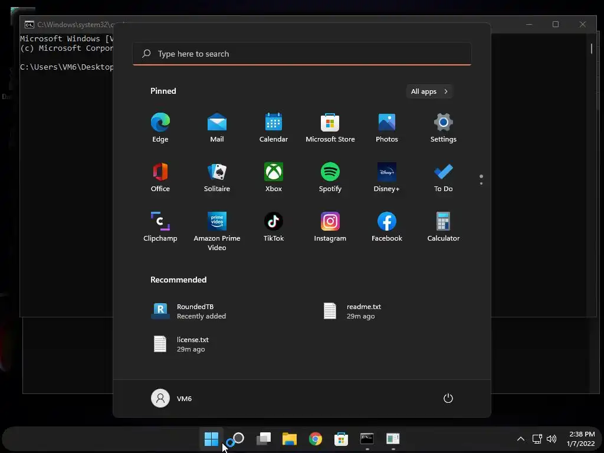Open the To Do app
This screenshot has height=453, width=604.
(444, 177)
